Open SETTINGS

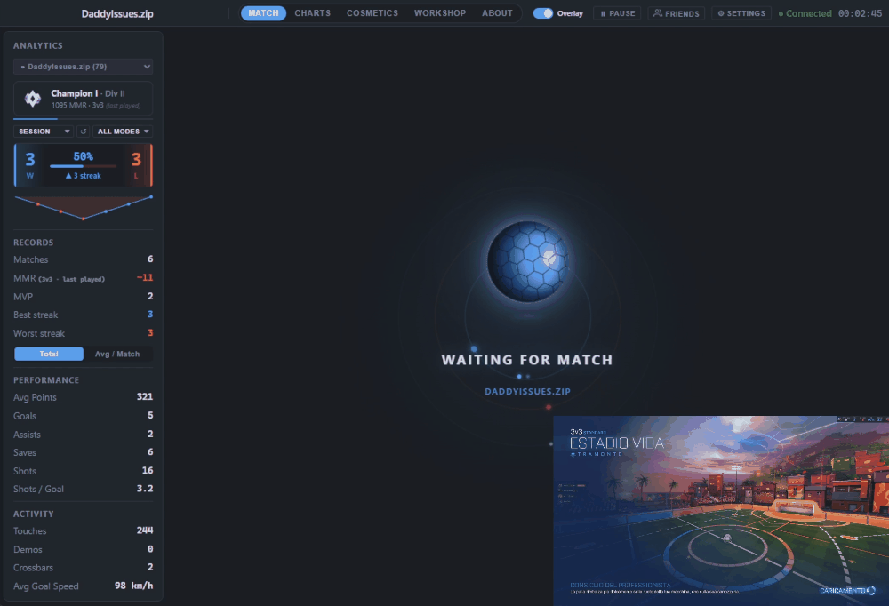(741, 13)
